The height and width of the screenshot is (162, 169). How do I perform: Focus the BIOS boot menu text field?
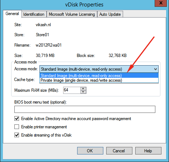point(85,109)
